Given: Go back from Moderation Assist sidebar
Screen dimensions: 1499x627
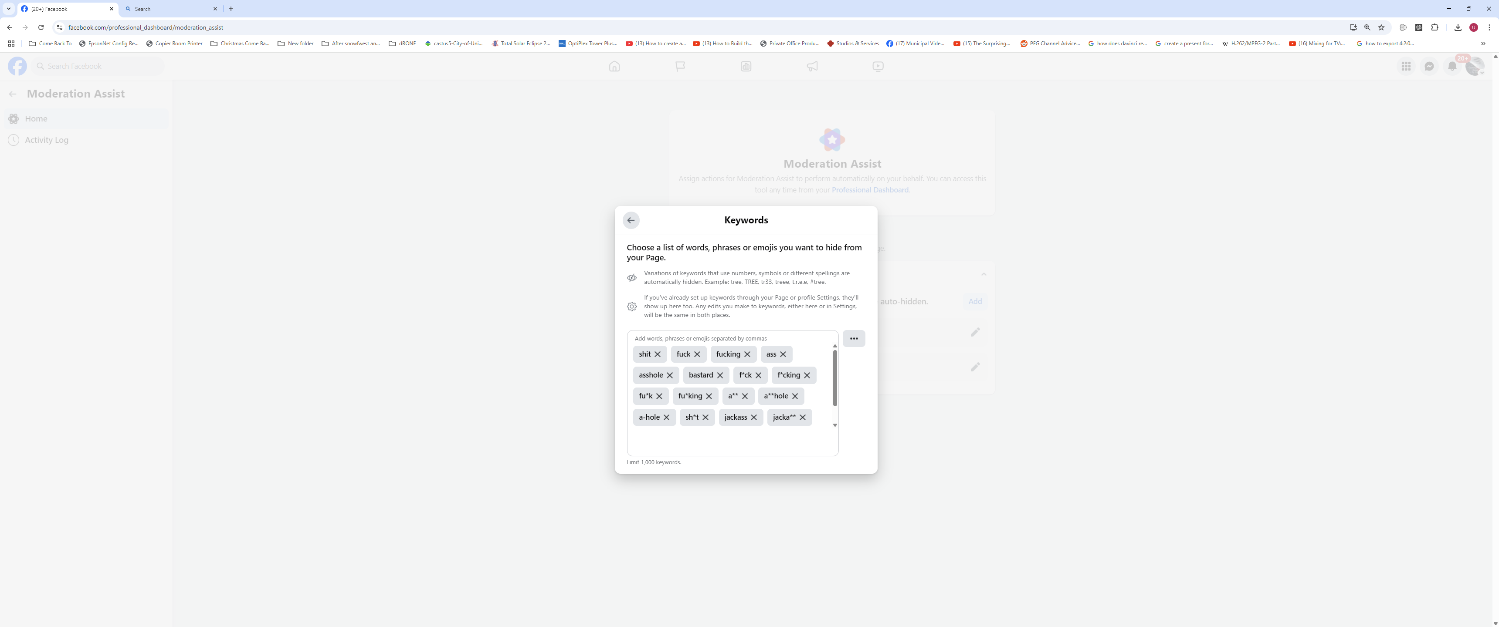Looking at the screenshot, I should (13, 94).
